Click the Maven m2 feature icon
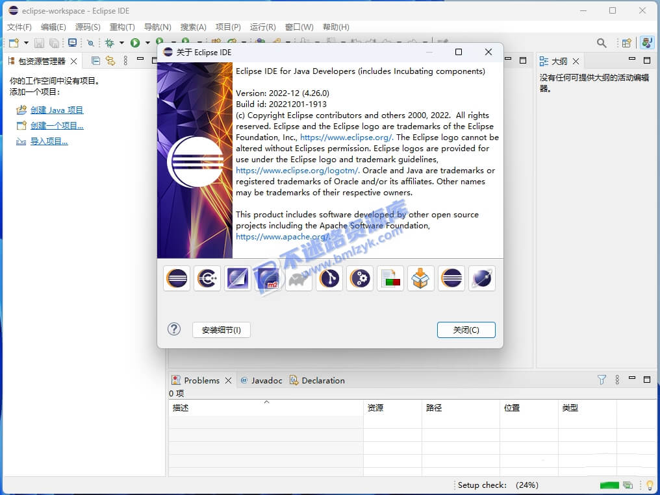 pyautogui.click(x=268, y=278)
